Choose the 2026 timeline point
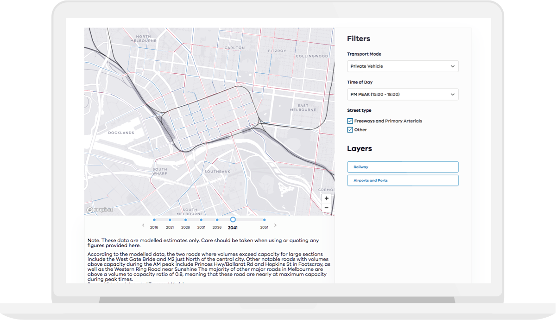 click(186, 220)
